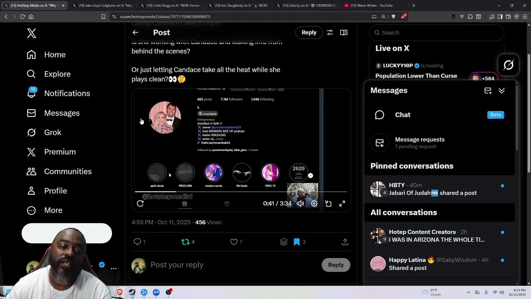Like the post with the heart icon
This screenshot has height=299, width=531.
(234, 242)
